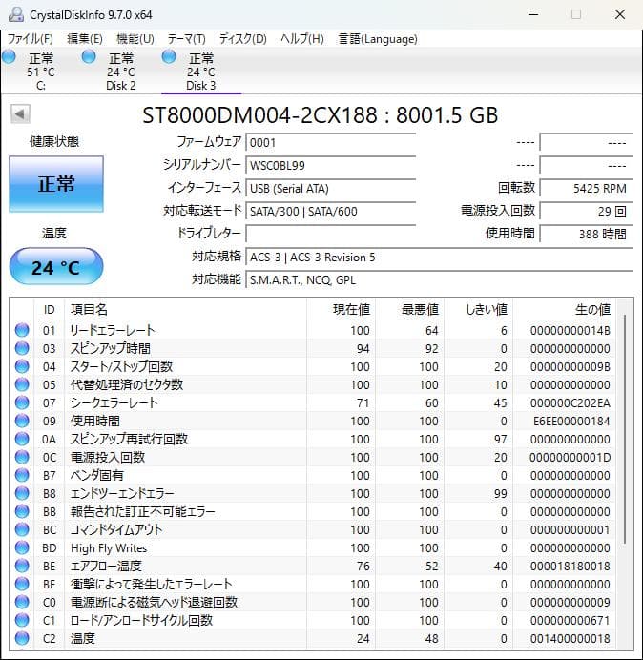Click the status circle for シークエラーレート row
643x660 pixels.
coord(22,402)
